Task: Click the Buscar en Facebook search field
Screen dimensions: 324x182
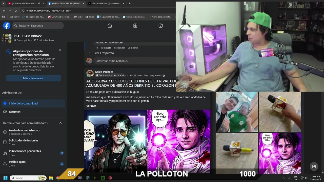Action: coord(38,26)
